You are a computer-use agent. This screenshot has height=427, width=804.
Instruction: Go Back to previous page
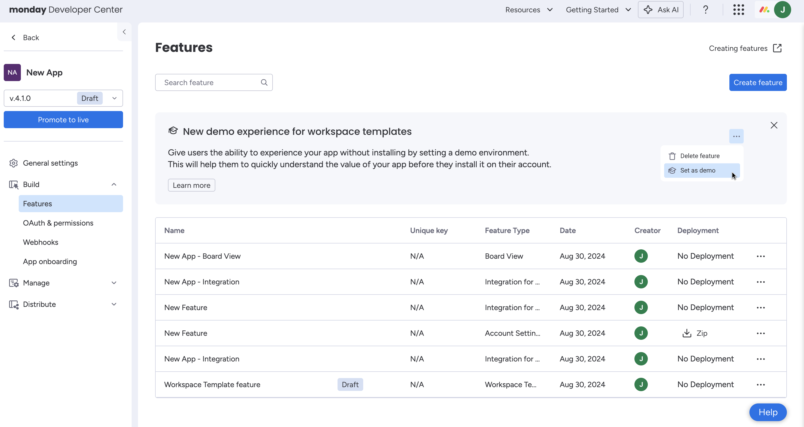click(31, 37)
